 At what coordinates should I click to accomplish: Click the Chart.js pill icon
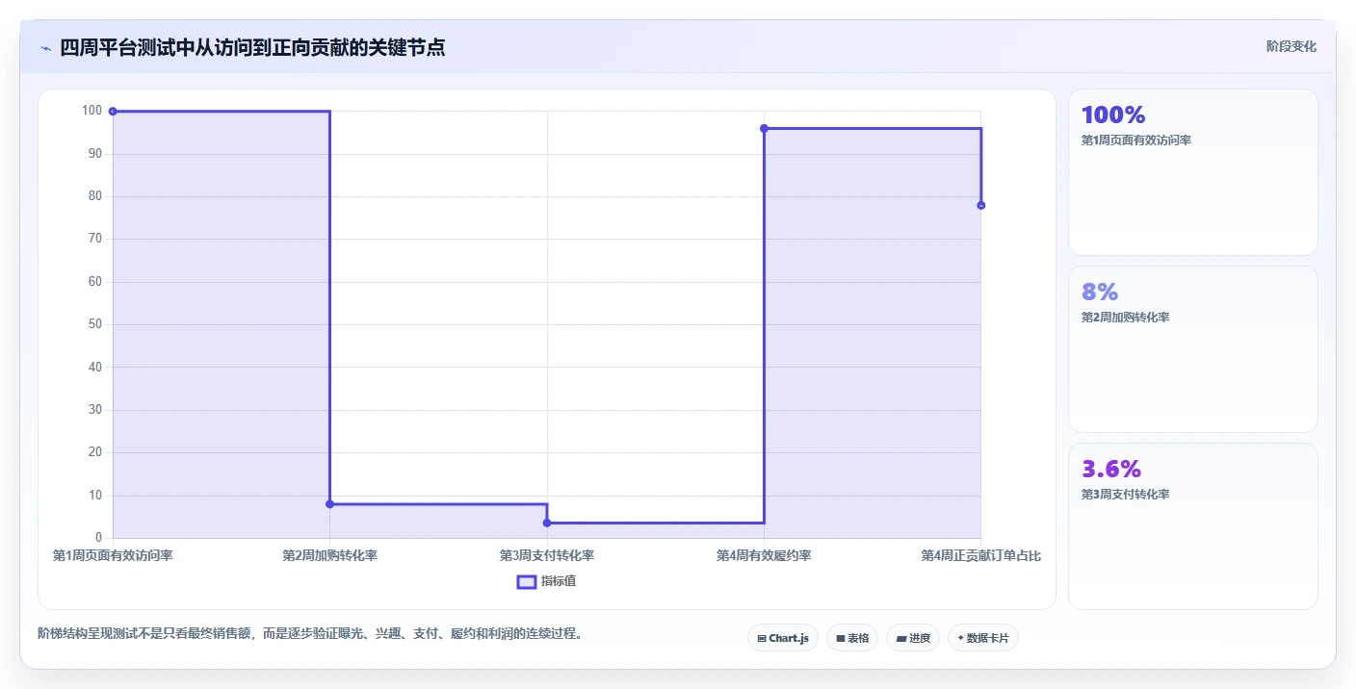(762, 638)
